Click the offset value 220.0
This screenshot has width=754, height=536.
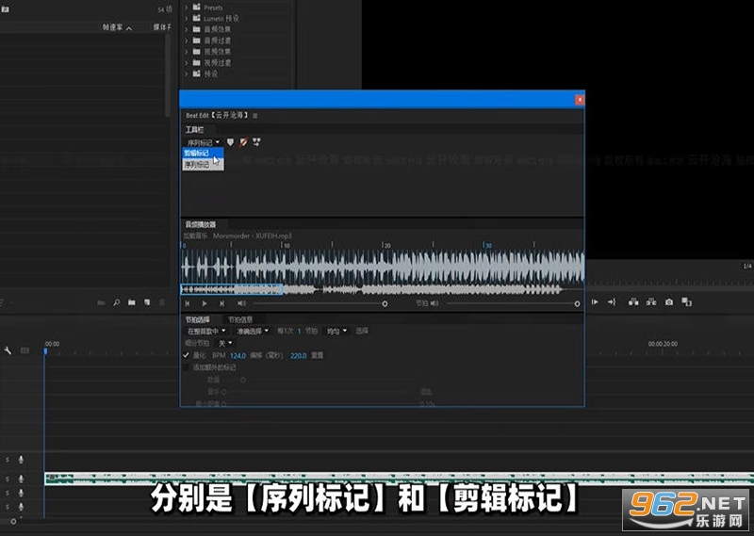pyautogui.click(x=298, y=356)
